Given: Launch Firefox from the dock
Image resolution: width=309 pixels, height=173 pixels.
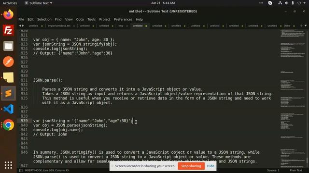Looking at the screenshot, I should 8,14.
